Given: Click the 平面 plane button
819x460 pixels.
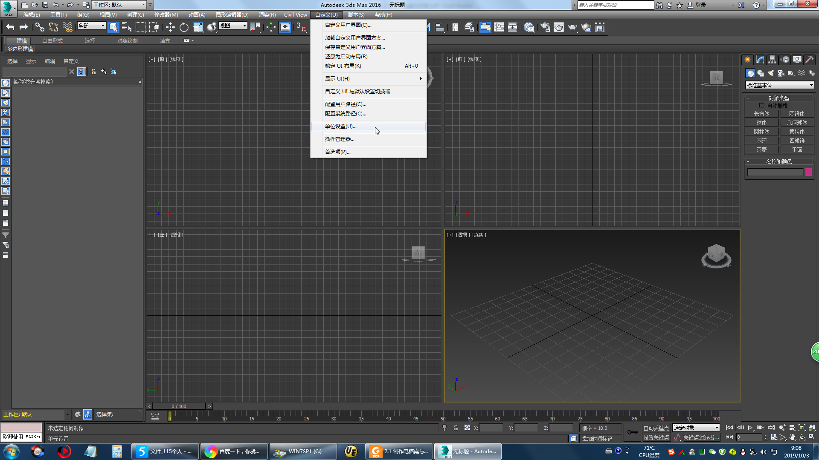Looking at the screenshot, I should 797,149.
